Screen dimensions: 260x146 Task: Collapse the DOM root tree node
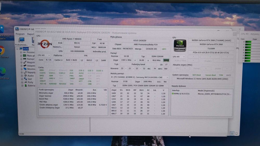pyautogui.click(x=17, y=49)
